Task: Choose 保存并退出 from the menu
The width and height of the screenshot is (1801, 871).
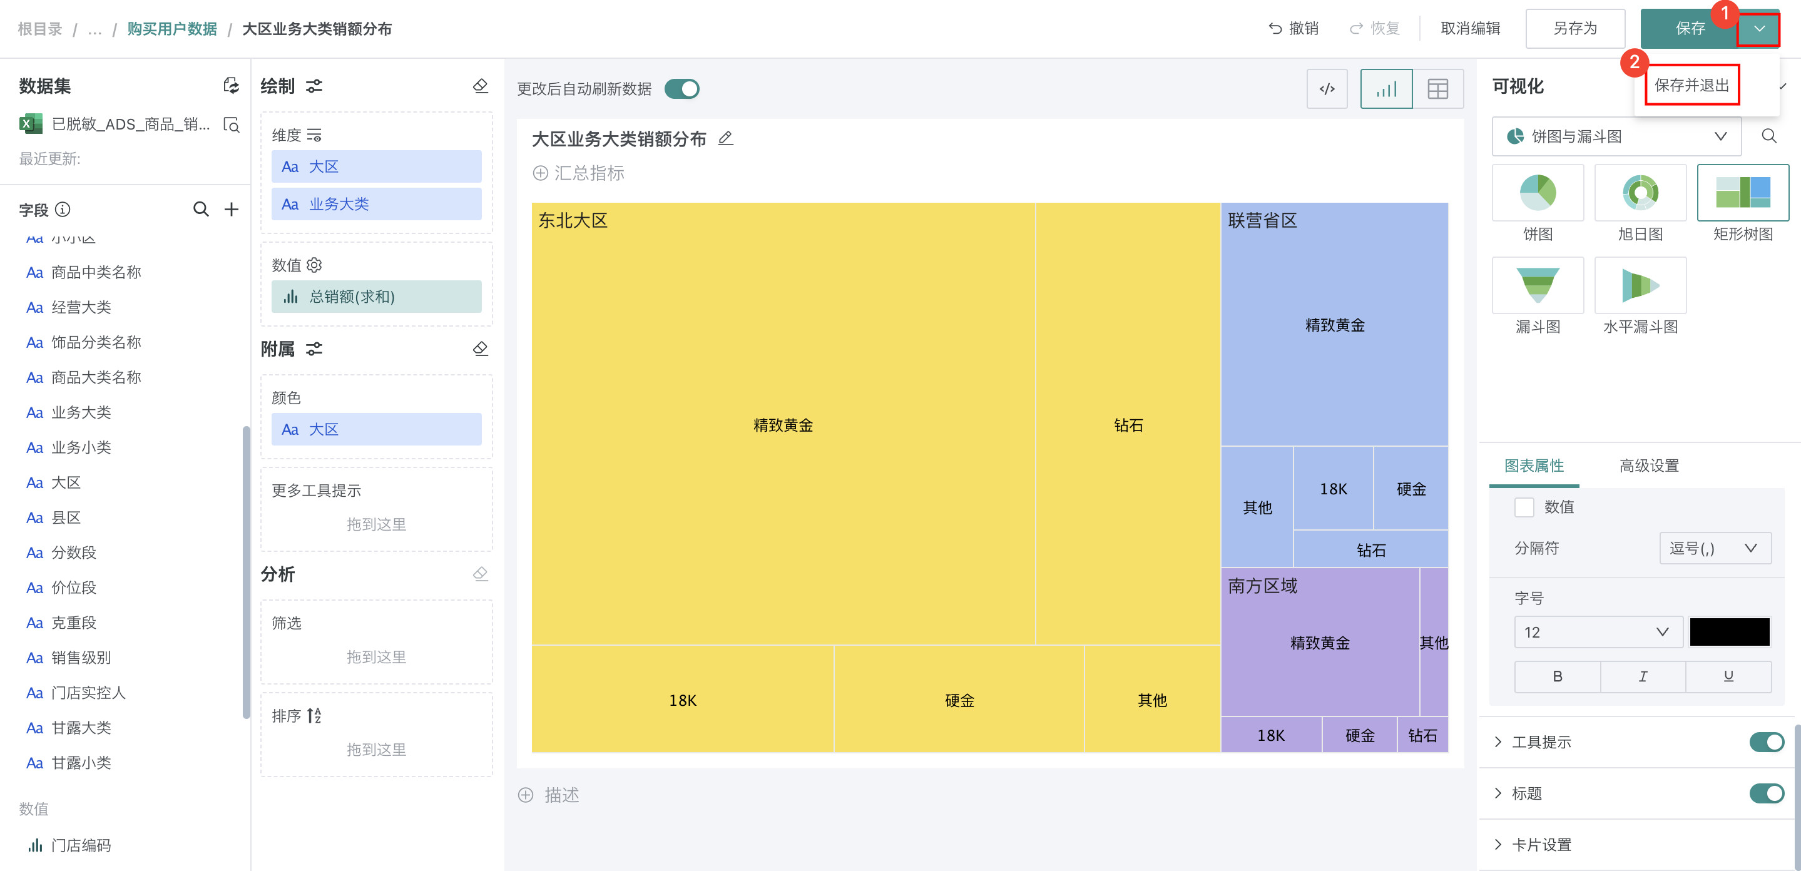Action: point(1691,85)
